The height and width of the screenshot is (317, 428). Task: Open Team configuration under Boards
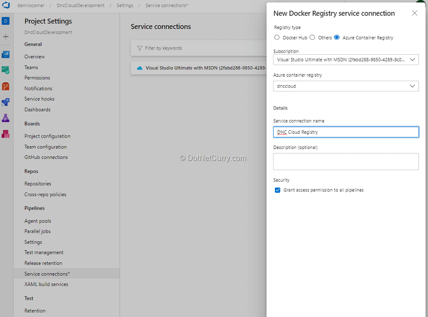(x=45, y=147)
